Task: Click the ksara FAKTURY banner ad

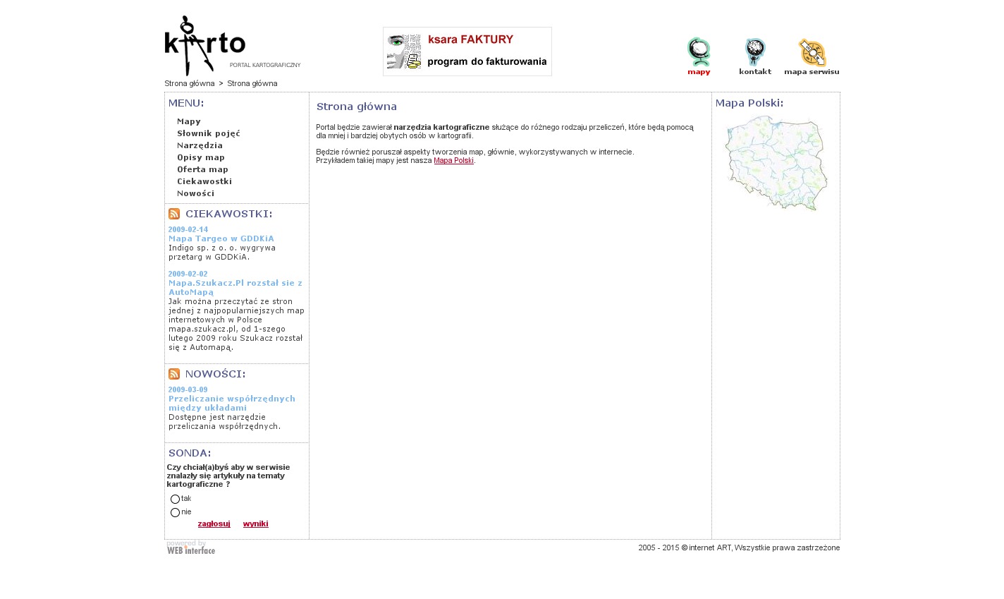Action: point(467,52)
